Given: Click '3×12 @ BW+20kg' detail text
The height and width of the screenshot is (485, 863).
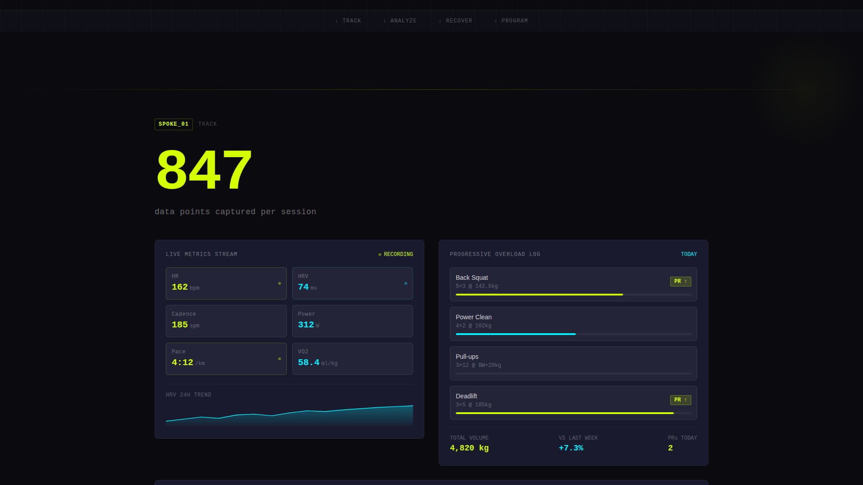Looking at the screenshot, I should pos(478,365).
